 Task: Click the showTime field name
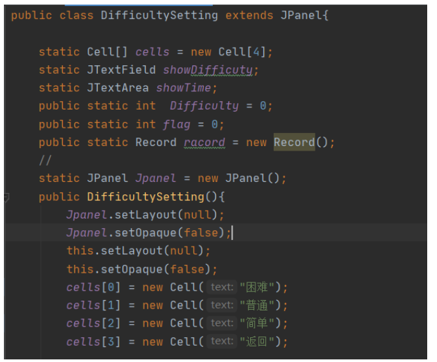tap(184, 88)
